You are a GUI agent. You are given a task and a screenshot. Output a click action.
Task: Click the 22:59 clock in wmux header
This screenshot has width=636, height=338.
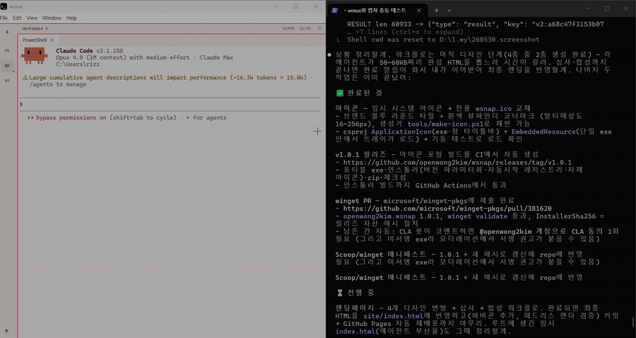click(305, 28)
